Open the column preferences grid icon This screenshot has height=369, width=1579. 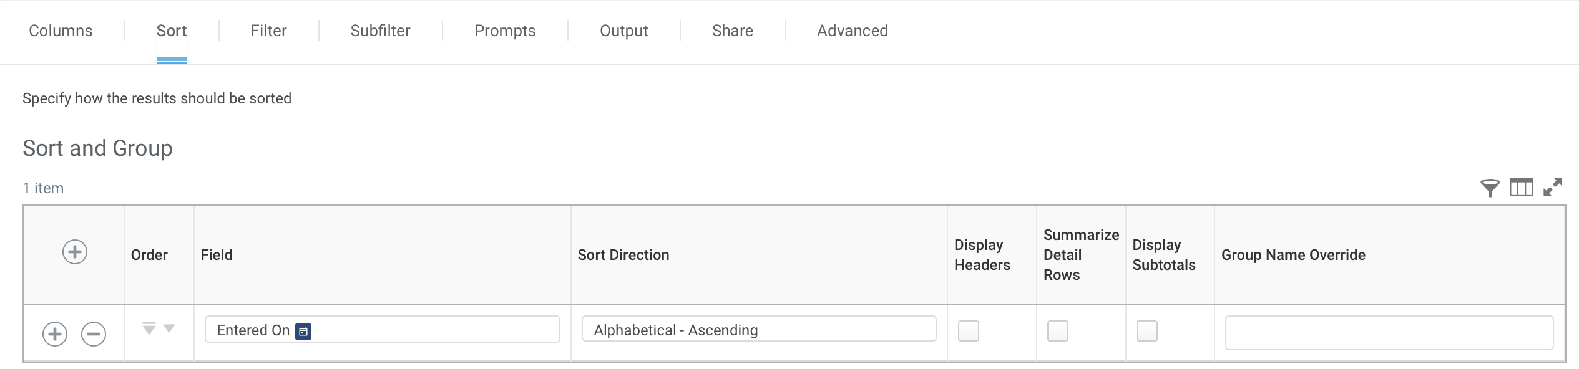pos(1521,188)
